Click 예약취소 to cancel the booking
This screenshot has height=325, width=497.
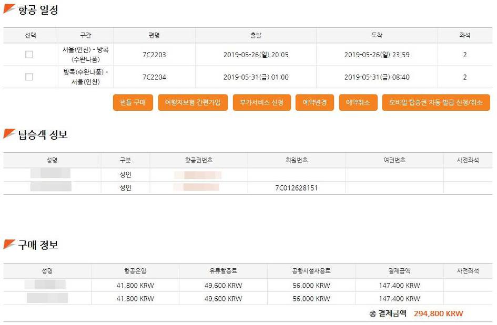[x=358, y=102]
